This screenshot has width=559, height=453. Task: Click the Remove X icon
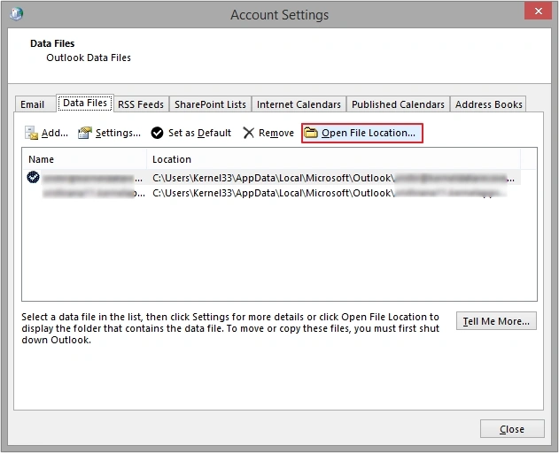(248, 133)
